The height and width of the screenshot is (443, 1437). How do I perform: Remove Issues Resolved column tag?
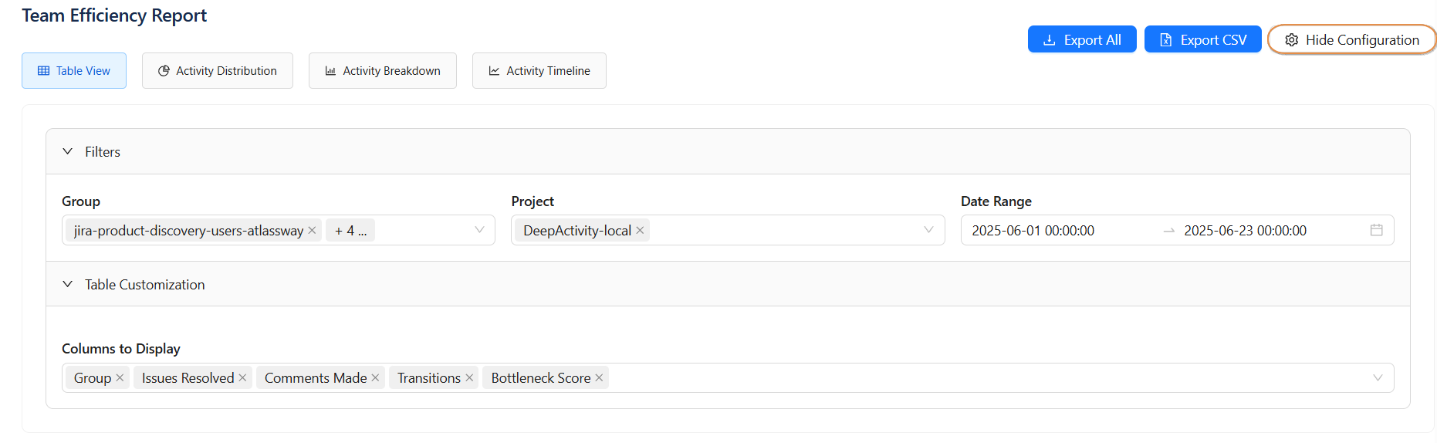click(x=242, y=378)
